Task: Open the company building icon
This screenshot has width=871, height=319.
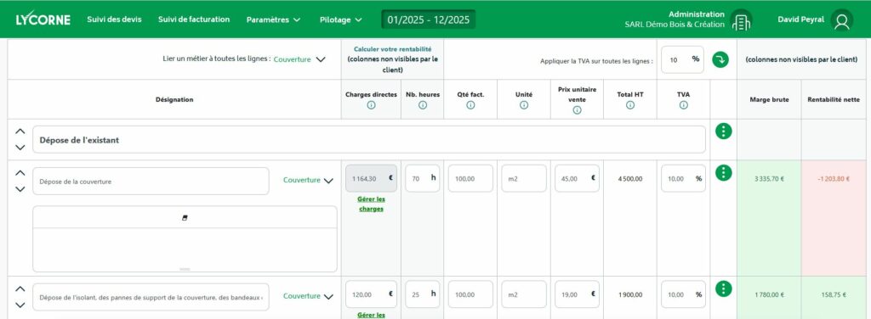Action: pyautogui.click(x=741, y=20)
